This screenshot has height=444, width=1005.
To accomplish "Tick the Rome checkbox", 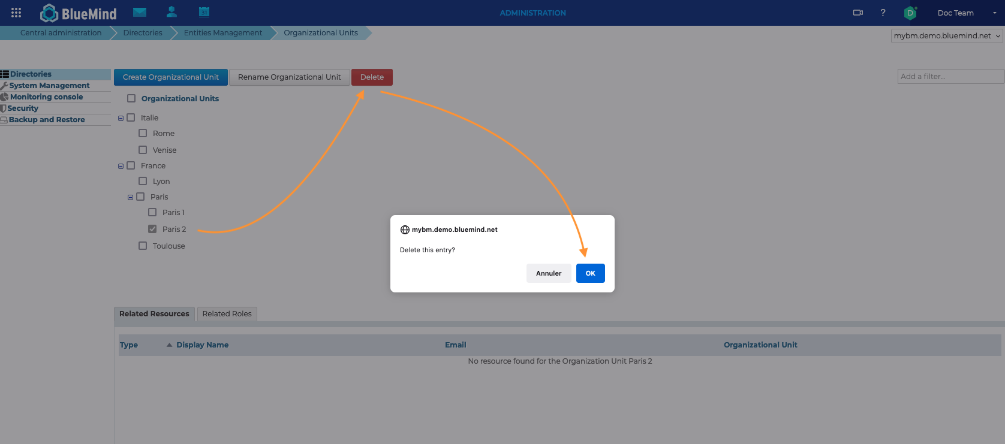I will coord(143,133).
